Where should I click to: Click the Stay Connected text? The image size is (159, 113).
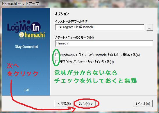point(26,47)
